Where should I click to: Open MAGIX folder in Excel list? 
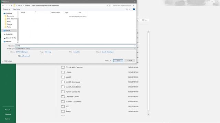(x=100, y=77)
